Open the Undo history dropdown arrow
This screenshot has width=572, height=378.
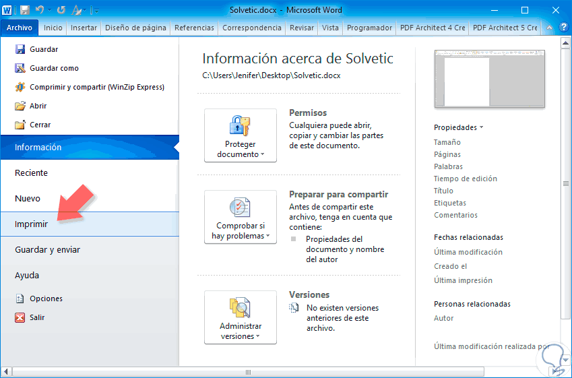49,10
